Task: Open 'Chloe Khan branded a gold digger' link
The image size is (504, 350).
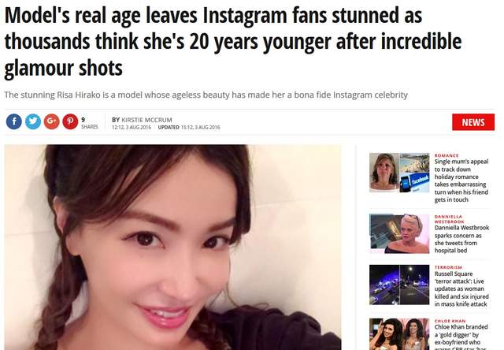Action: pyautogui.click(x=461, y=337)
